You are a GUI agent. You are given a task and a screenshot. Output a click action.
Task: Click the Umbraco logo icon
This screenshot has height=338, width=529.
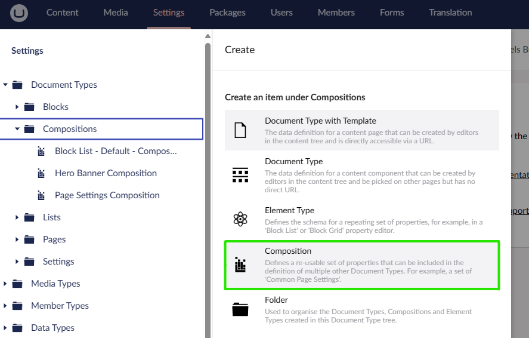[19, 13]
